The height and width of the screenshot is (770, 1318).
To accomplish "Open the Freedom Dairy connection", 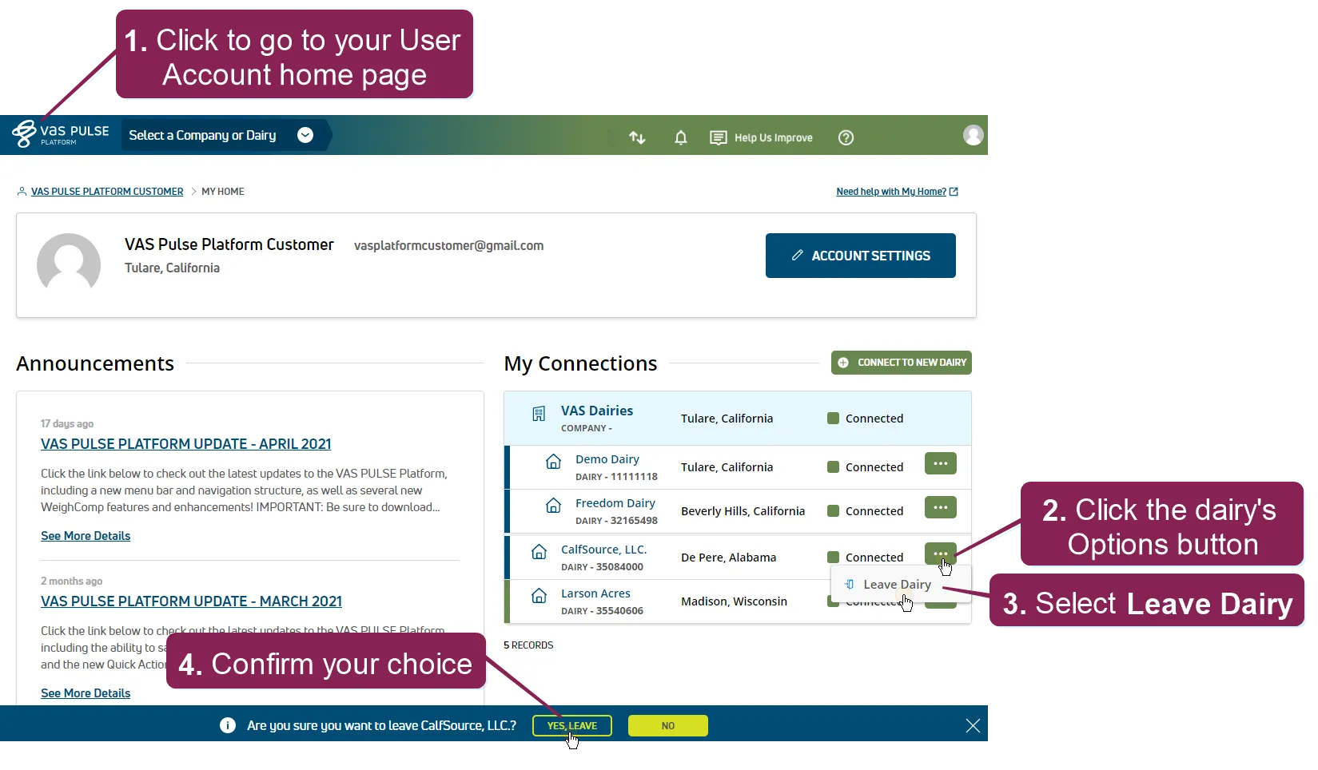I will point(615,503).
